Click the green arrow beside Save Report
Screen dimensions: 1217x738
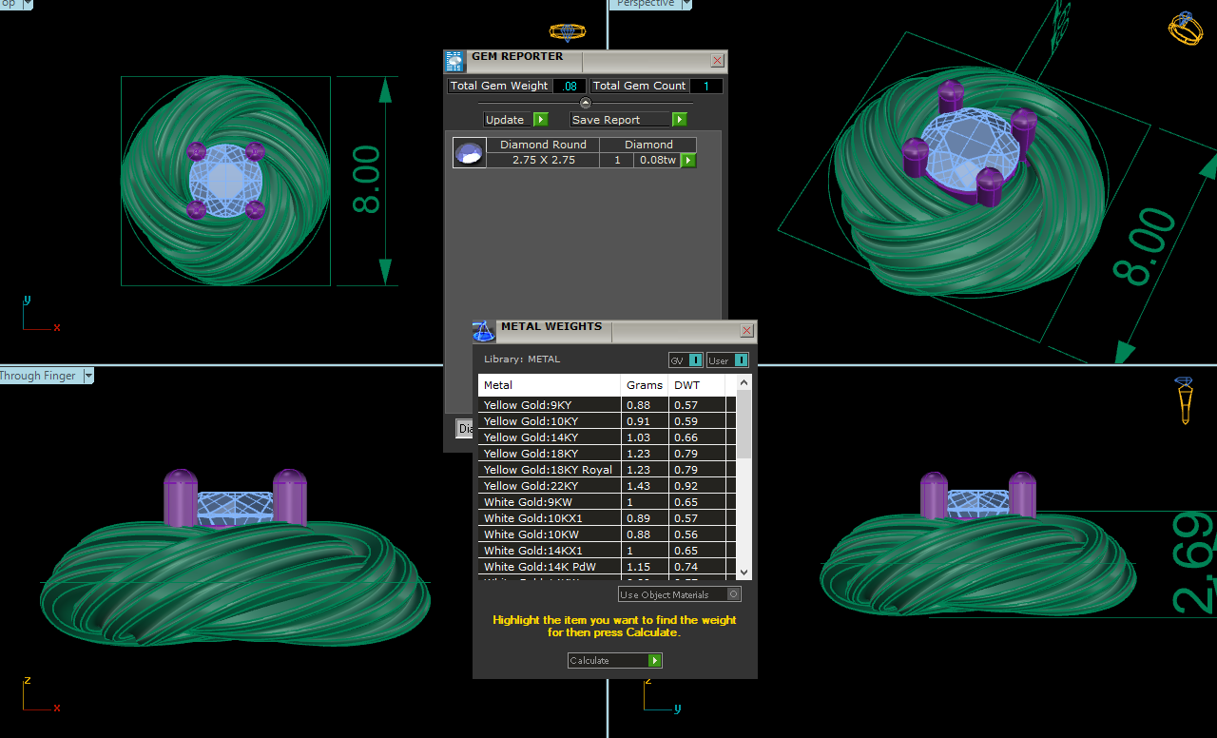[679, 120]
